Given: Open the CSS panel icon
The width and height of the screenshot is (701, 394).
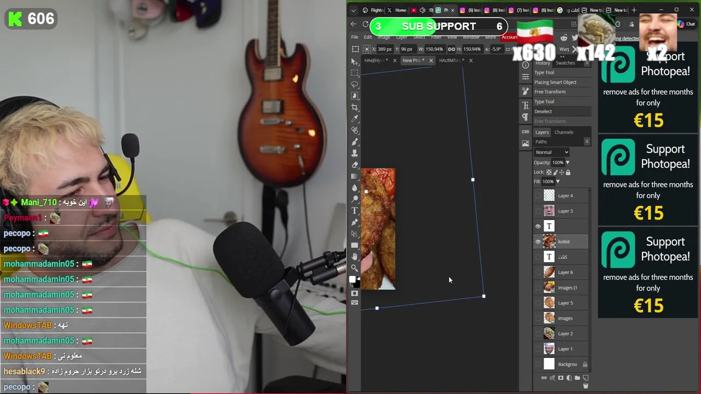Looking at the screenshot, I should [525, 131].
